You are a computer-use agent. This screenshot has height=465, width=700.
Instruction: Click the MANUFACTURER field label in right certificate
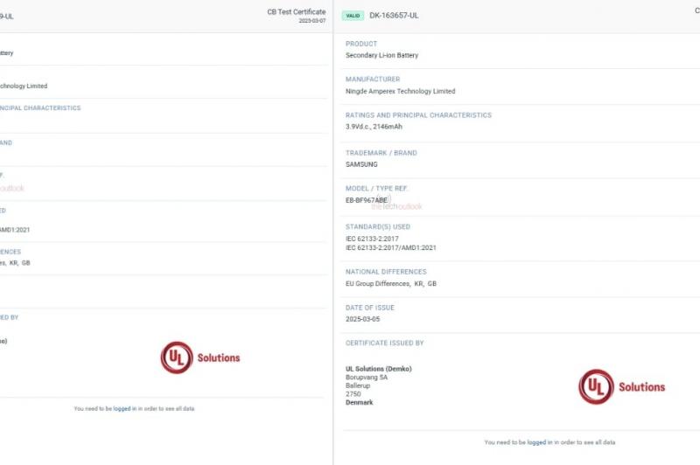[x=373, y=79]
